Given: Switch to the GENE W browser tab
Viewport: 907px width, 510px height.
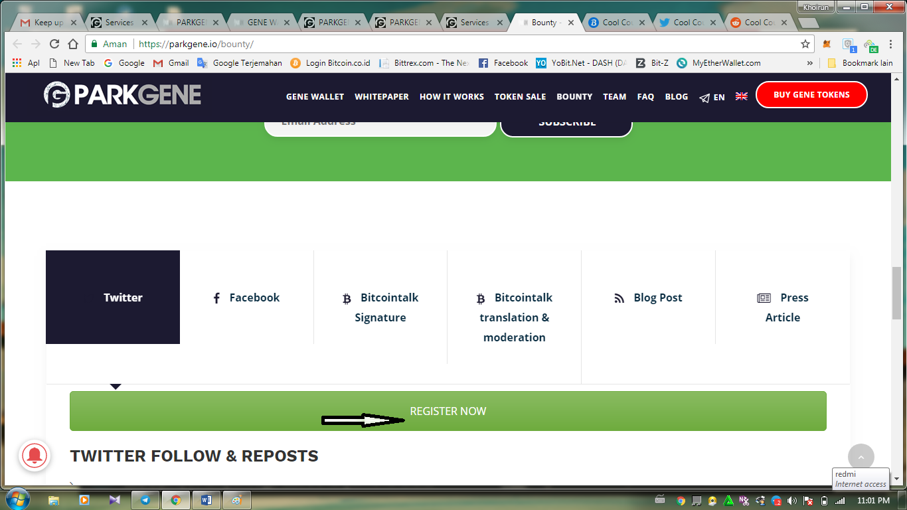Looking at the screenshot, I should [262, 23].
